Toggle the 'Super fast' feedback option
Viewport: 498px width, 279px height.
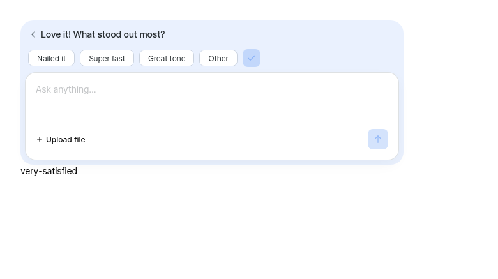pos(107,59)
